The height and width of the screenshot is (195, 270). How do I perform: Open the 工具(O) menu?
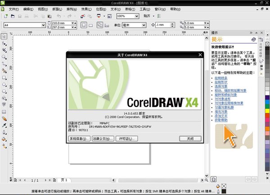tap(144, 9)
